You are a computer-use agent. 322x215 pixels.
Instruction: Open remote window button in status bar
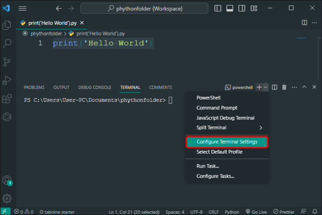5,211
